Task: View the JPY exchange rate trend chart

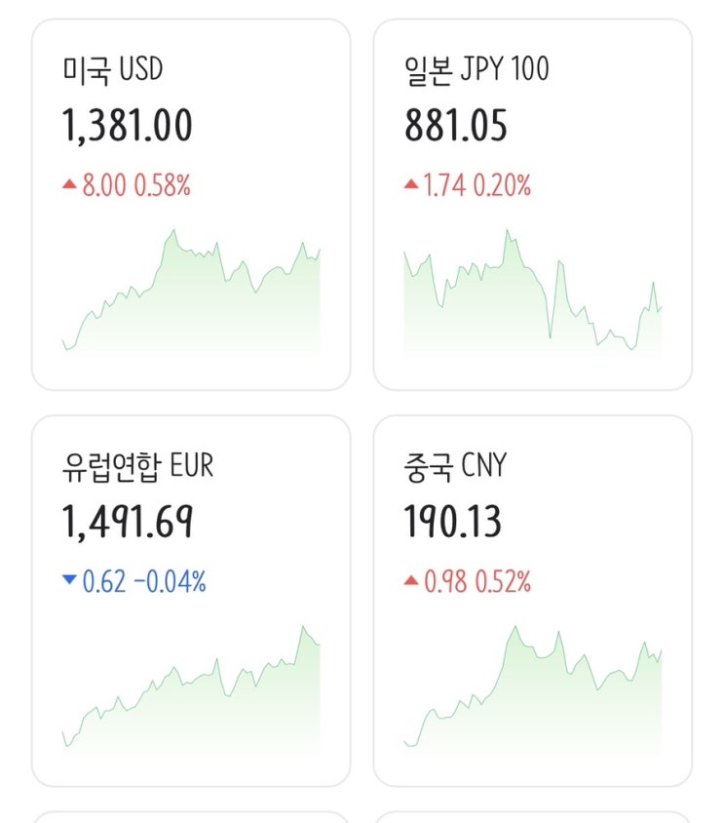Action: (533, 293)
